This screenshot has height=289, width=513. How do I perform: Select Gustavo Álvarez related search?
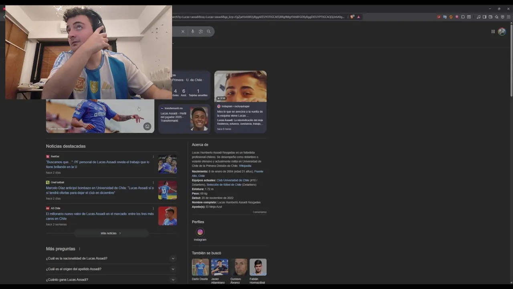tap(239, 271)
